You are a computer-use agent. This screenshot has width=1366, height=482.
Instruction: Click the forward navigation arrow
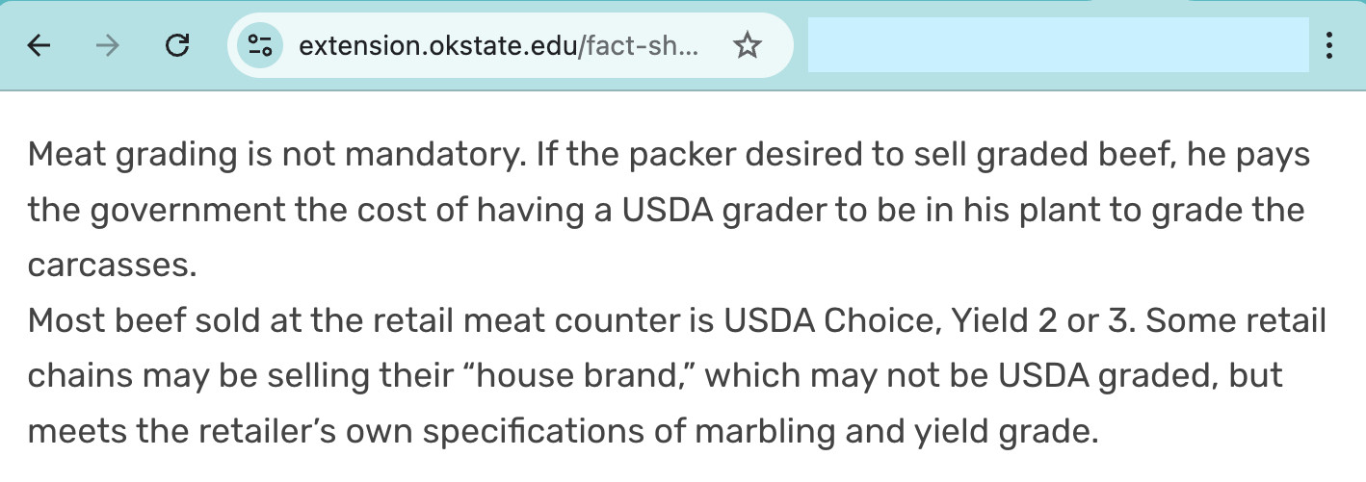click(108, 45)
